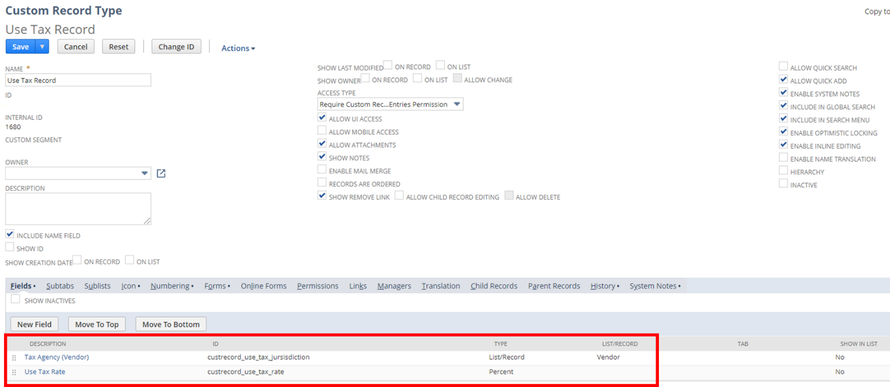Image resolution: width=890 pixels, height=387 pixels.
Task: Click the Save button
Action: pos(20,47)
